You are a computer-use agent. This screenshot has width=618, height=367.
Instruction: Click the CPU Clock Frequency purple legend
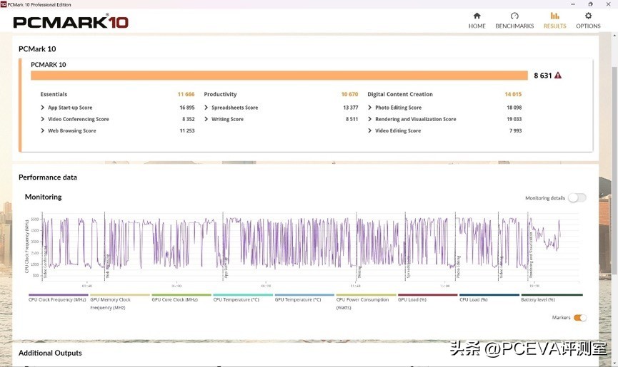coord(58,295)
